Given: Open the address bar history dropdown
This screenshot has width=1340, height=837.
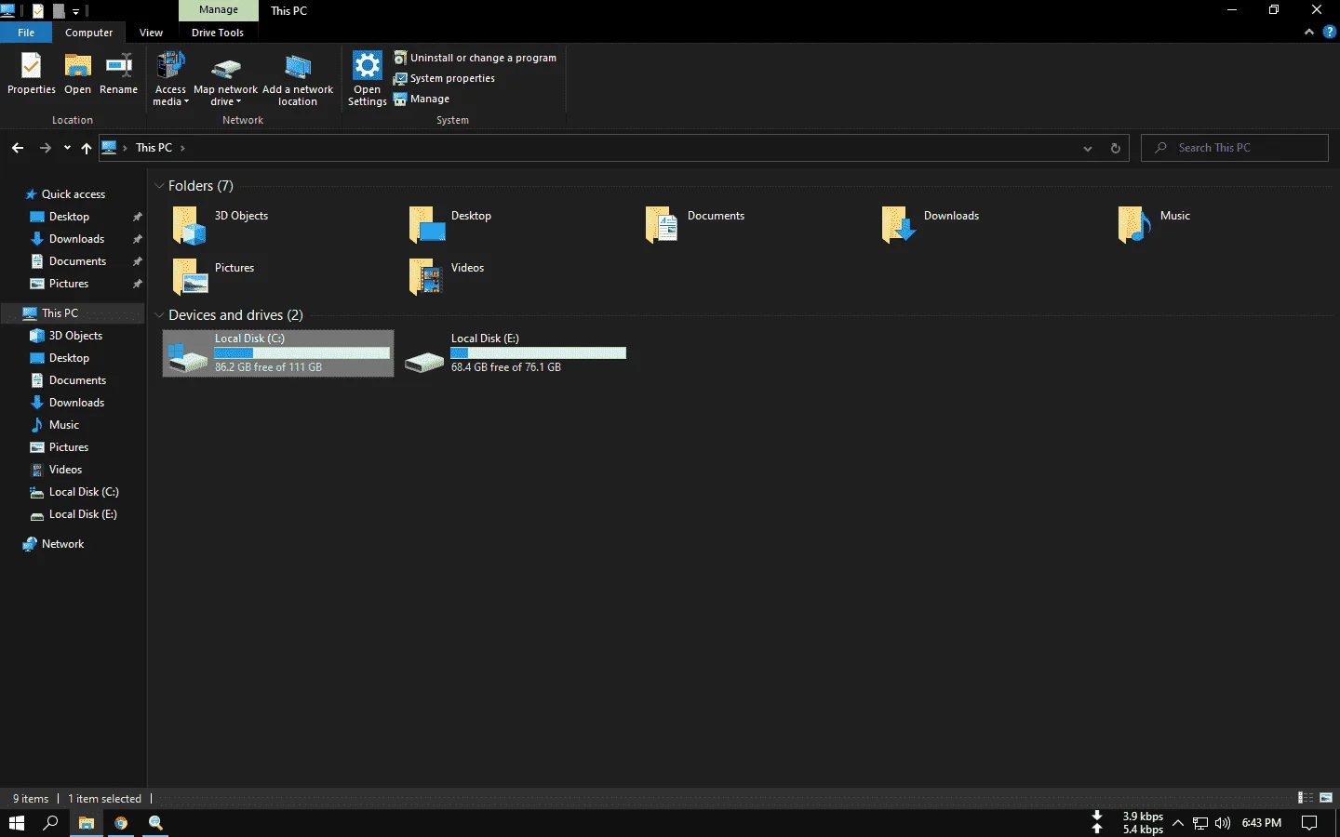Looking at the screenshot, I should [x=1087, y=148].
